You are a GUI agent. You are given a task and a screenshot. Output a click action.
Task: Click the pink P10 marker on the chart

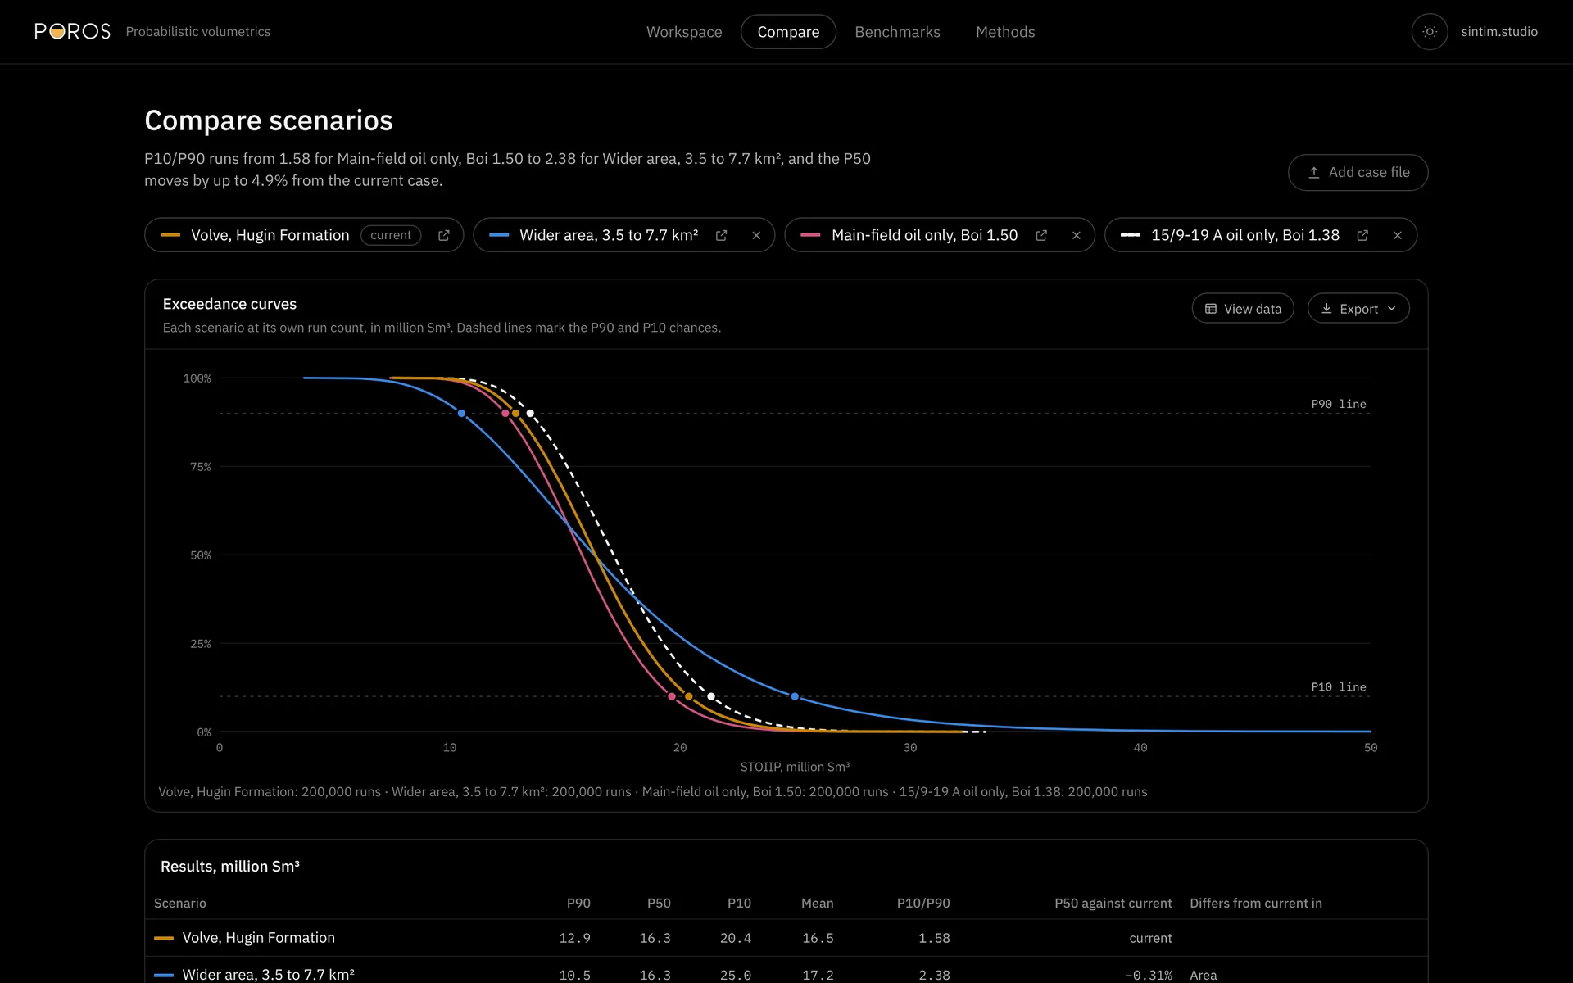tap(672, 696)
